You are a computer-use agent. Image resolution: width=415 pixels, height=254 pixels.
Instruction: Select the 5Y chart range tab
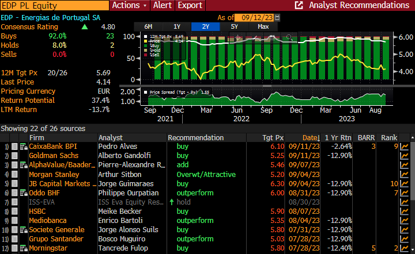click(234, 26)
